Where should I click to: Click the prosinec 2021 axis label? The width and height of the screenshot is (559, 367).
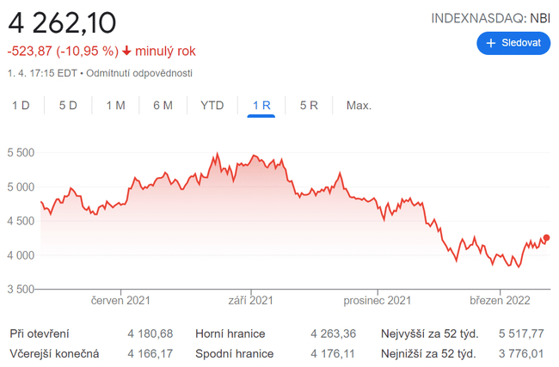click(377, 301)
